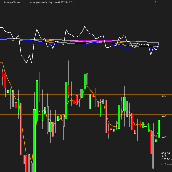Click the "1" label at top right
The width and height of the screenshot is (172, 172).
[x=155, y=2]
